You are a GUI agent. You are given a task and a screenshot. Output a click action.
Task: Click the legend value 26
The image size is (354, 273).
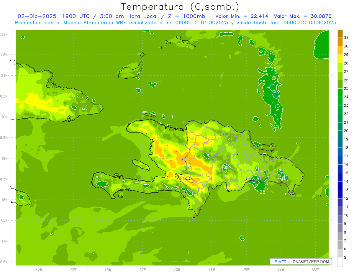346,80
